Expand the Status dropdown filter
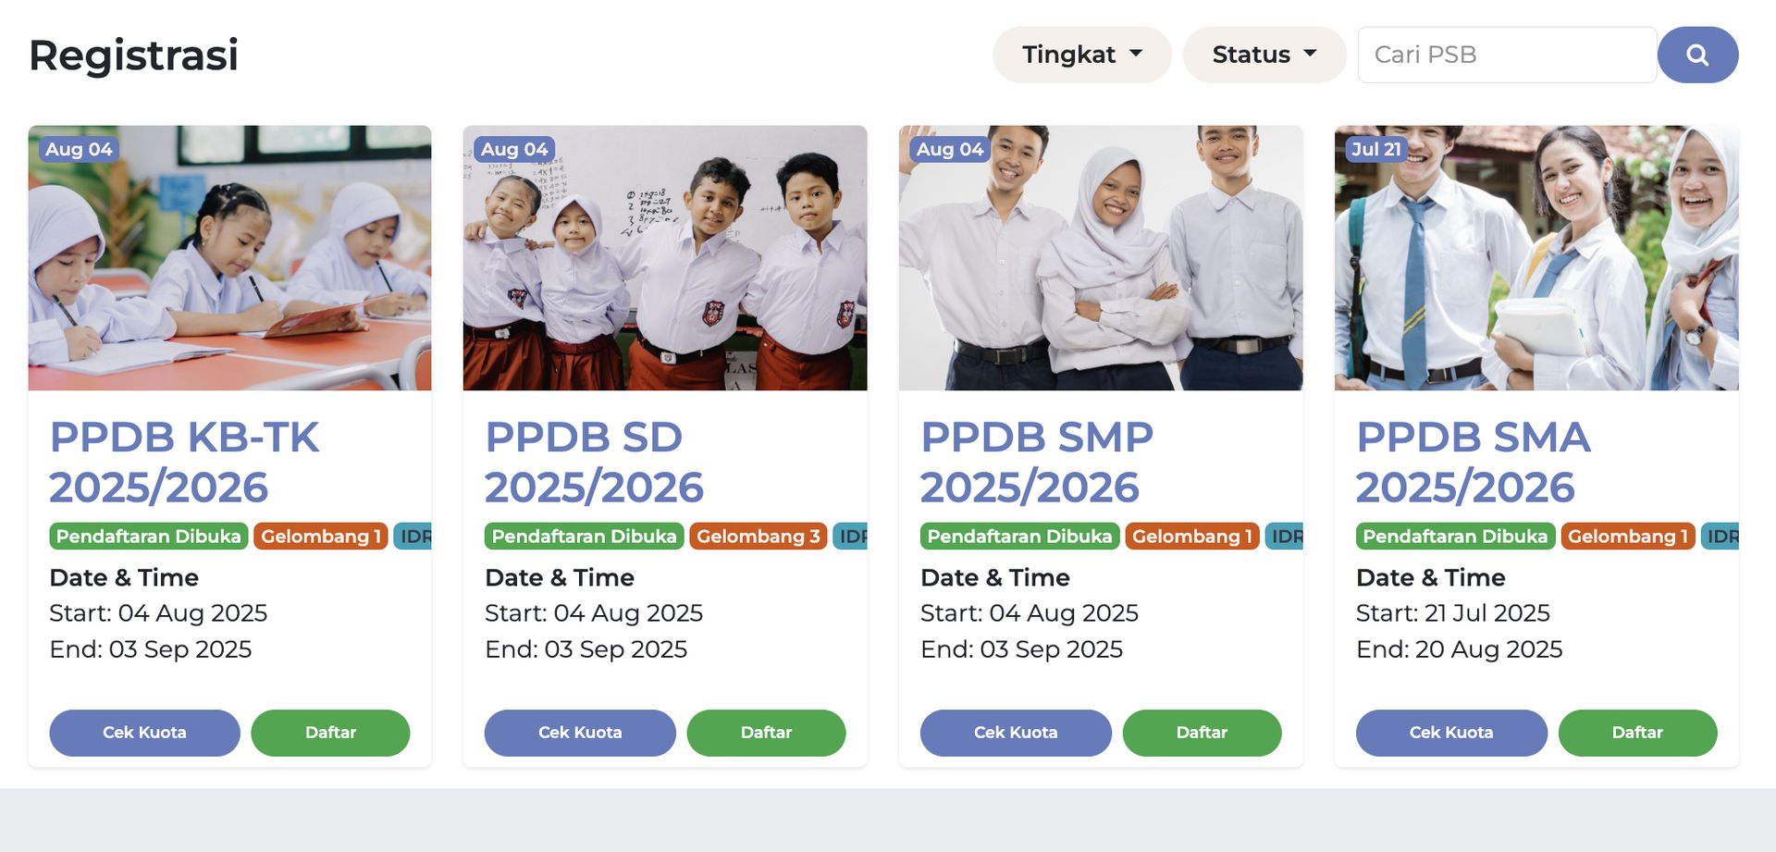The image size is (1776, 852). (1264, 55)
